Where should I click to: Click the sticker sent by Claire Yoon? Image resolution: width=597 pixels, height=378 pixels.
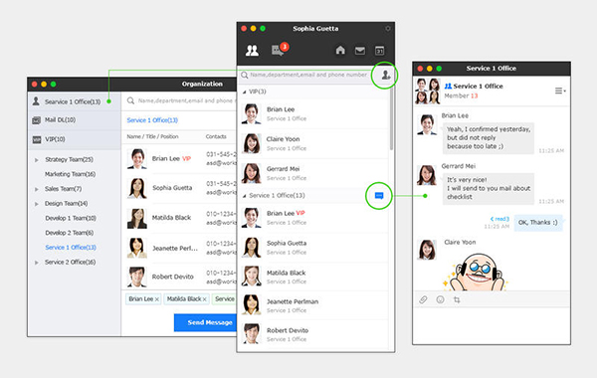(x=476, y=273)
